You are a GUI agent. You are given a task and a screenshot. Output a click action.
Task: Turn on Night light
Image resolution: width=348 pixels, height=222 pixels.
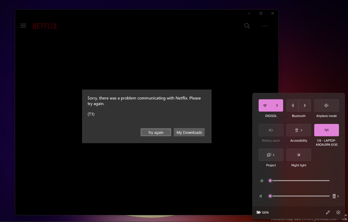click(298, 155)
